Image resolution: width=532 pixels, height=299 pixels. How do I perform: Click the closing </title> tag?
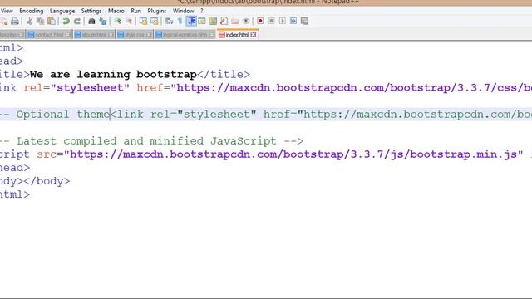pyautogui.click(x=224, y=74)
